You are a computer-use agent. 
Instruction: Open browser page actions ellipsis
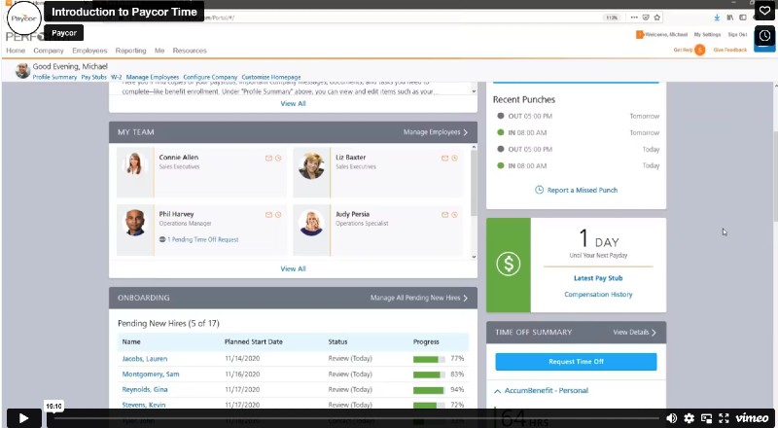point(634,18)
